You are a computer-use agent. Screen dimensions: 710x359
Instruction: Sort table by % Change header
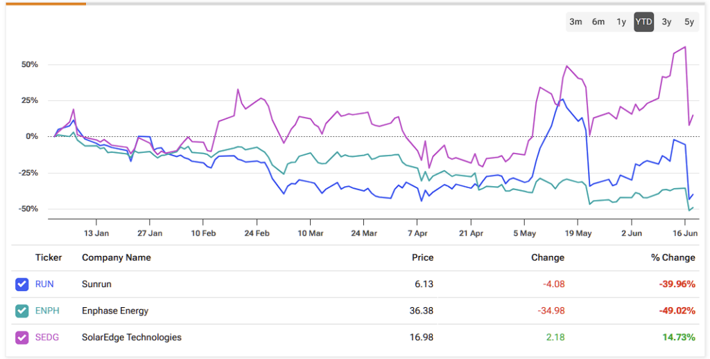[671, 258]
